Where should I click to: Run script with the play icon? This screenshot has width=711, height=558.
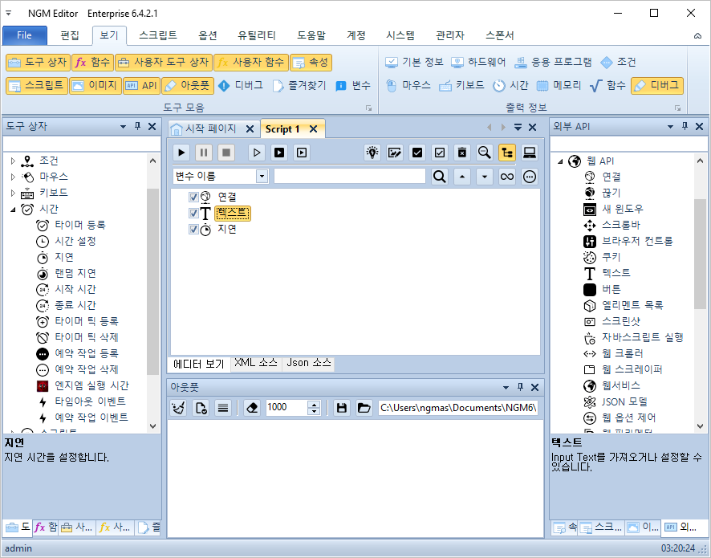(181, 153)
